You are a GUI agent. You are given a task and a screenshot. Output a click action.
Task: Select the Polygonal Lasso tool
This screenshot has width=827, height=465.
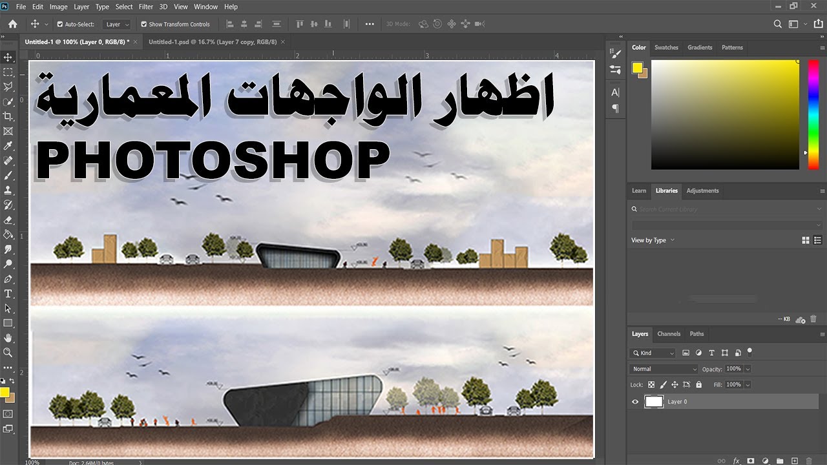(x=8, y=87)
